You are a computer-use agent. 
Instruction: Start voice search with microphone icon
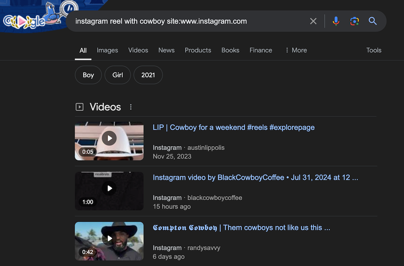tap(336, 21)
